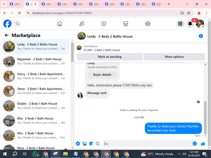The width and height of the screenshot is (211, 158).
Task: Switch to the last Facebook browser tab
Action: (x=157, y=4)
